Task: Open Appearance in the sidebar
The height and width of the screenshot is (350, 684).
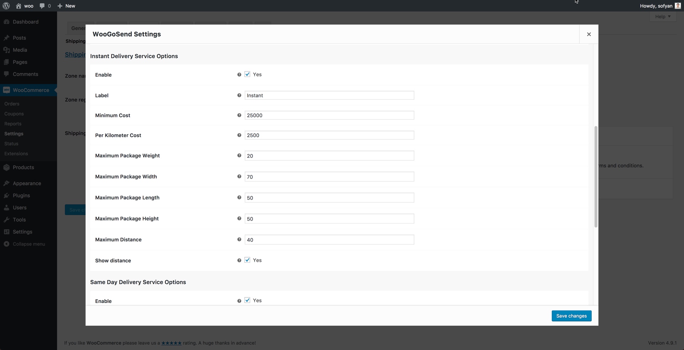Action: click(27, 183)
